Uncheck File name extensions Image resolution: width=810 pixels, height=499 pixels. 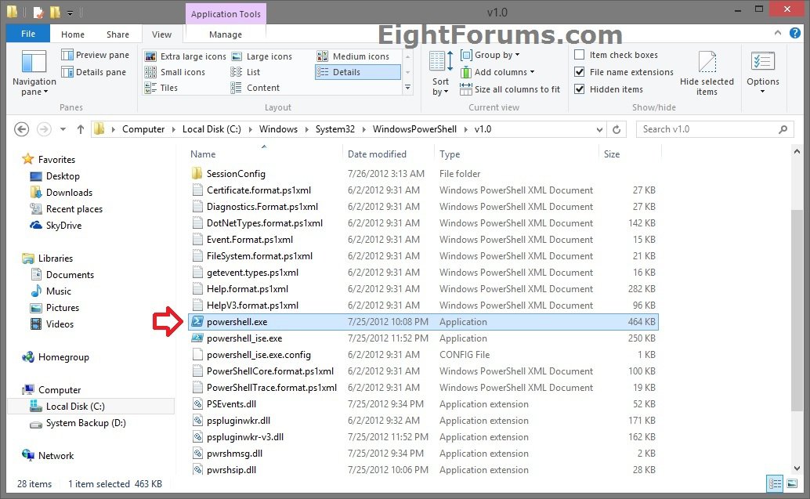pyautogui.click(x=578, y=72)
